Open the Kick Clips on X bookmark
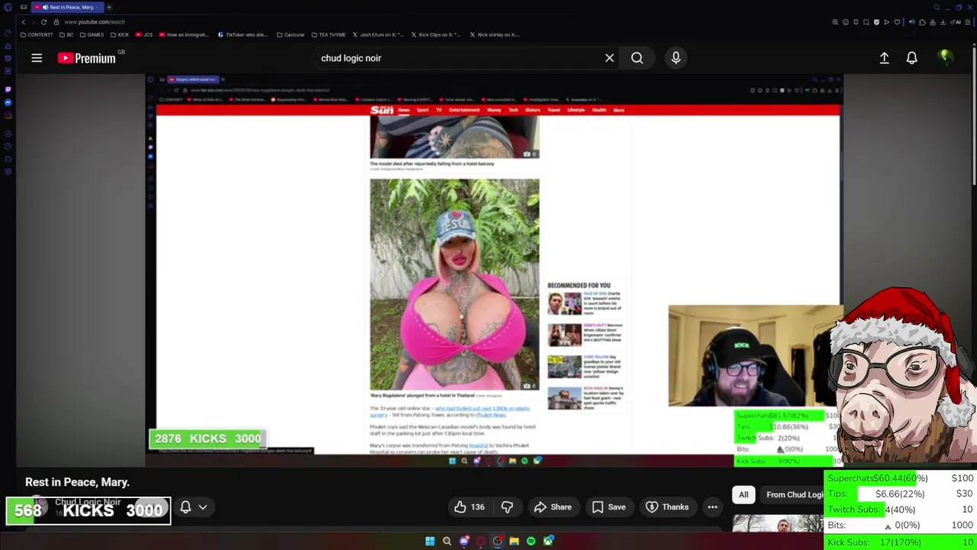 point(436,34)
